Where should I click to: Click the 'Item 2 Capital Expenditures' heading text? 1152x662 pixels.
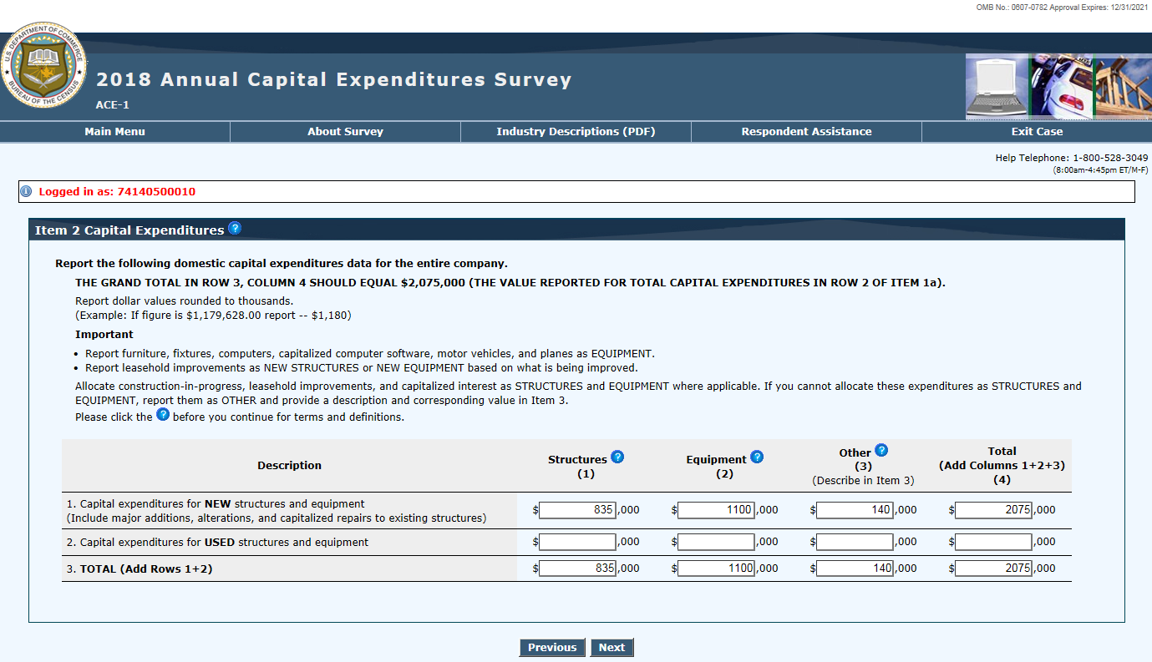coord(129,230)
